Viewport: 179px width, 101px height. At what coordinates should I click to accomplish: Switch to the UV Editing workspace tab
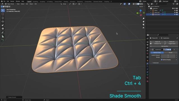(50, 2)
